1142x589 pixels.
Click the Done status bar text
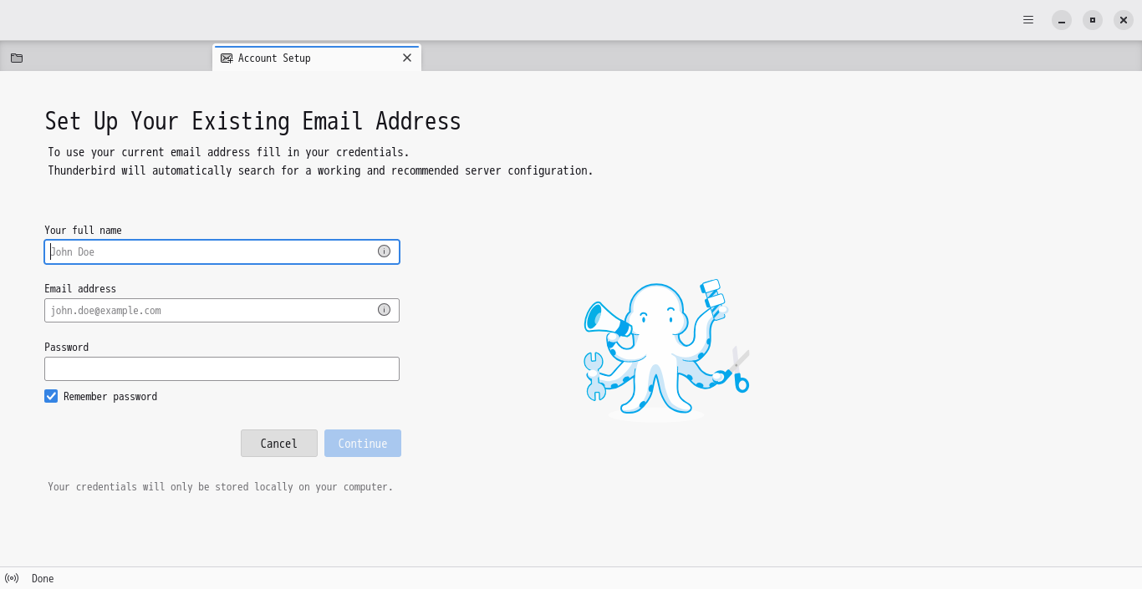[x=42, y=577]
